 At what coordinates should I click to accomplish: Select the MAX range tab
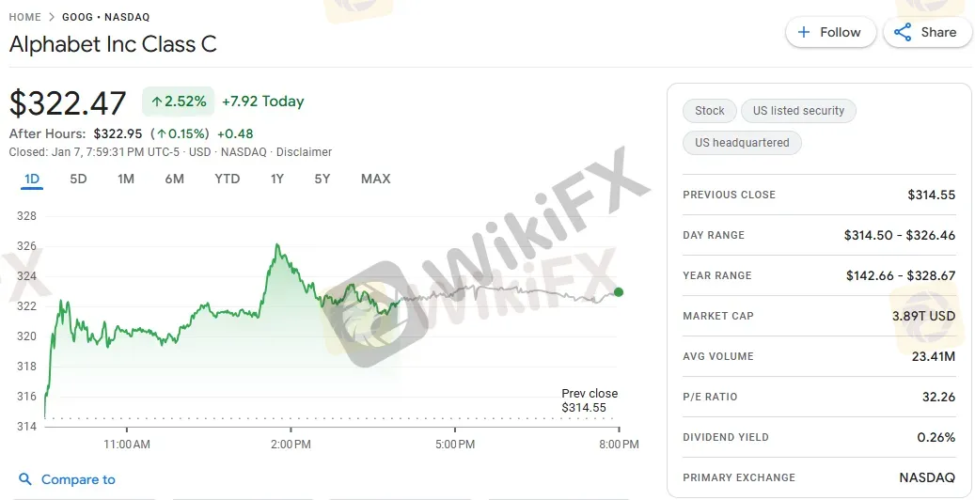375,179
